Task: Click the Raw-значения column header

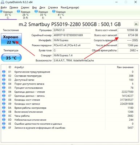Action: (125, 67)
